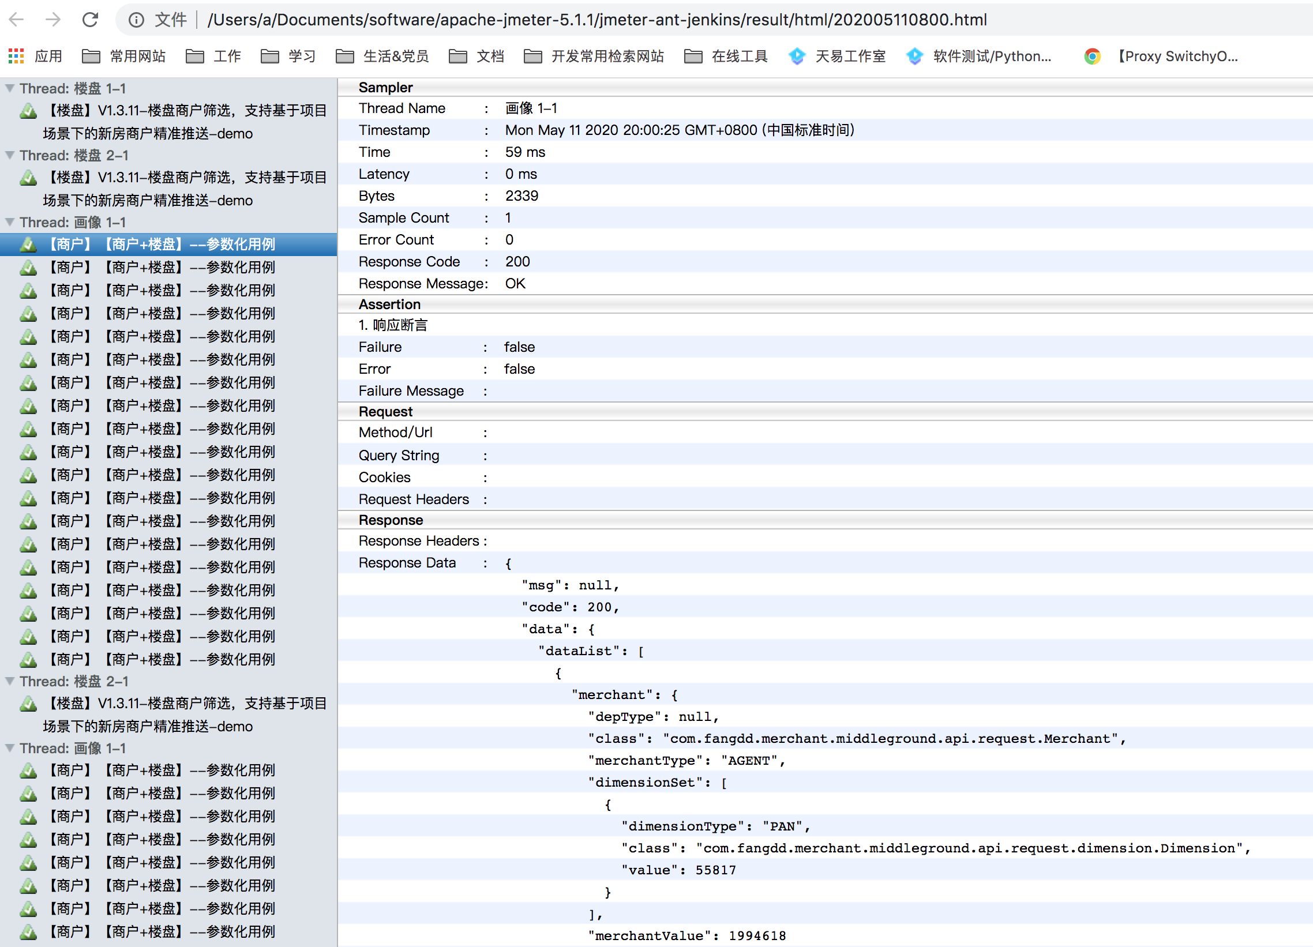This screenshot has height=947, width=1313.
Task: Collapse the last Thread: 画像 1-1 node
Action: [x=10, y=748]
